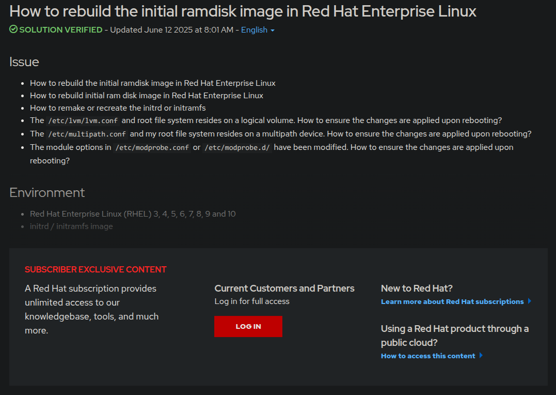Click the article title heading

(243, 11)
